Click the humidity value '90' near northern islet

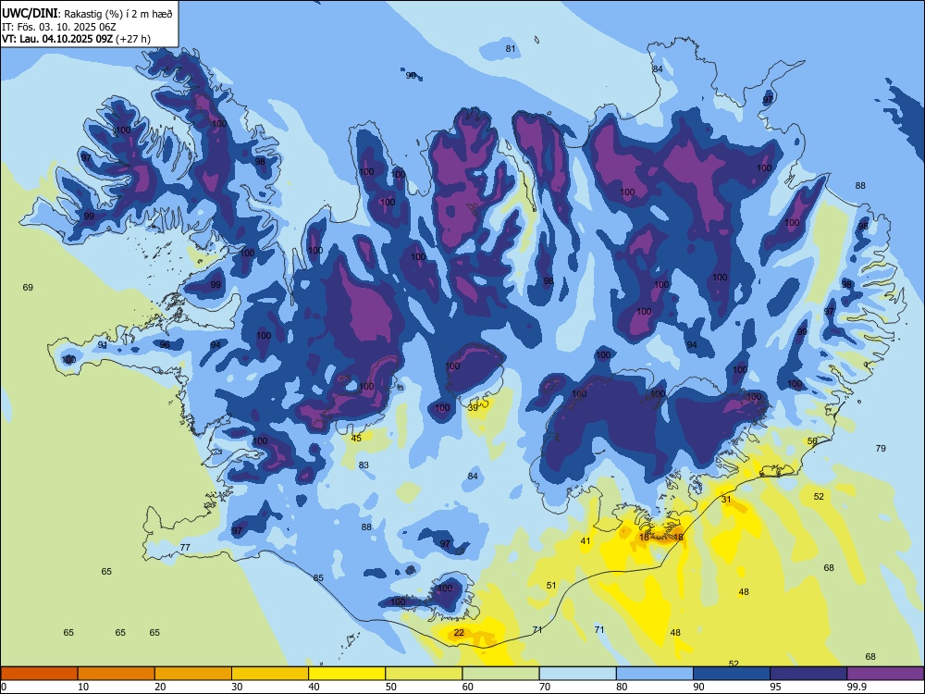pos(412,76)
